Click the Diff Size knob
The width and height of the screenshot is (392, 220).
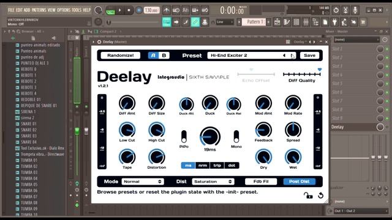tap(157, 103)
